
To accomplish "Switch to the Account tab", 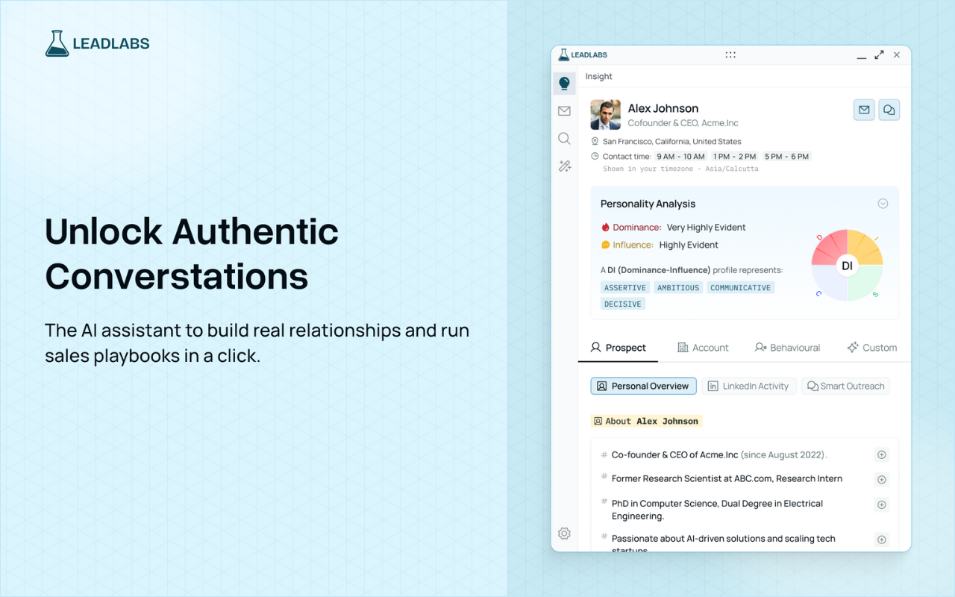I will point(703,347).
